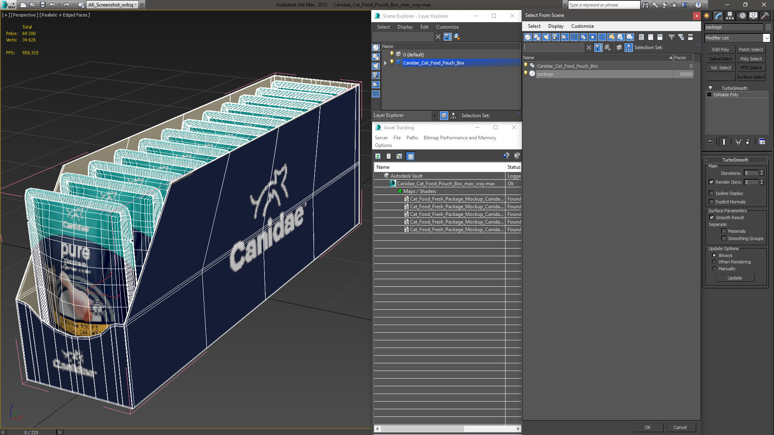Increase the Render Iters spinner value
Image resolution: width=774 pixels, height=435 pixels.
coord(762,181)
